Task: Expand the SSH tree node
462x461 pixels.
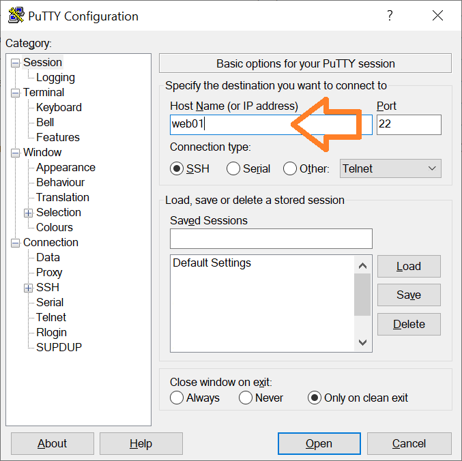Action: [x=28, y=288]
